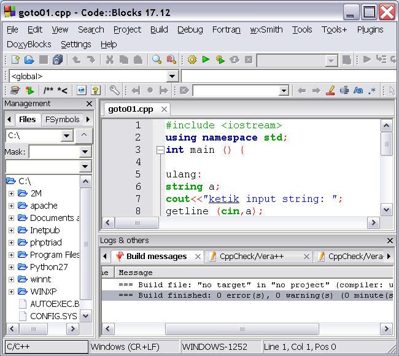Close the Management panel
399x356 pixels.
pyautogui.click(x=89, y=104)
